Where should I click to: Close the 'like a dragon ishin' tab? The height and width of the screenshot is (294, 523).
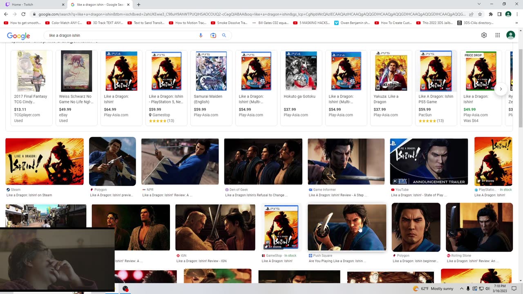[x=128, y=4]
